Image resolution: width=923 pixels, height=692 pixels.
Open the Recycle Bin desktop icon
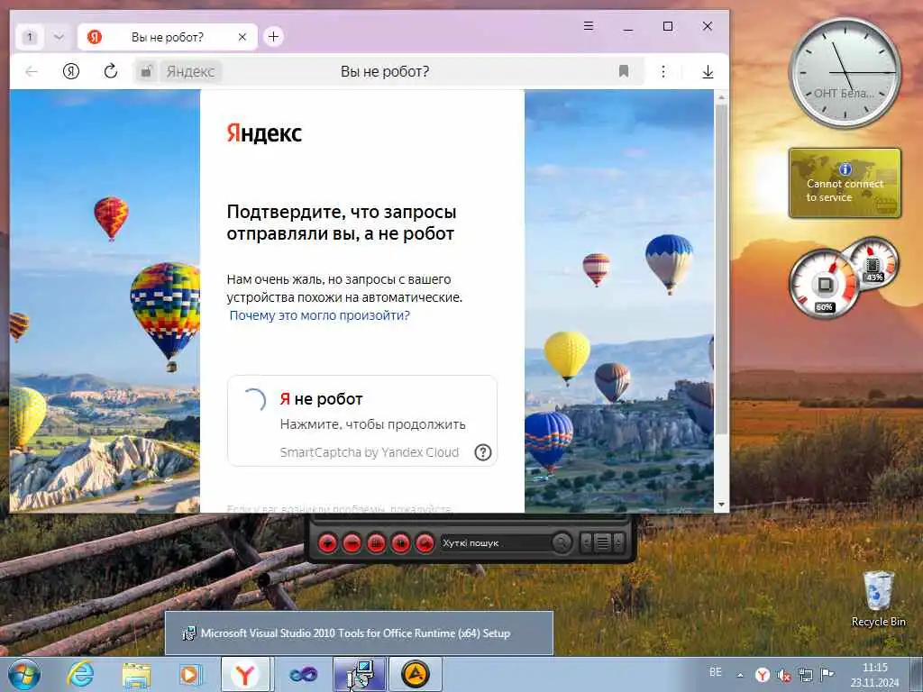click(878, 598)
